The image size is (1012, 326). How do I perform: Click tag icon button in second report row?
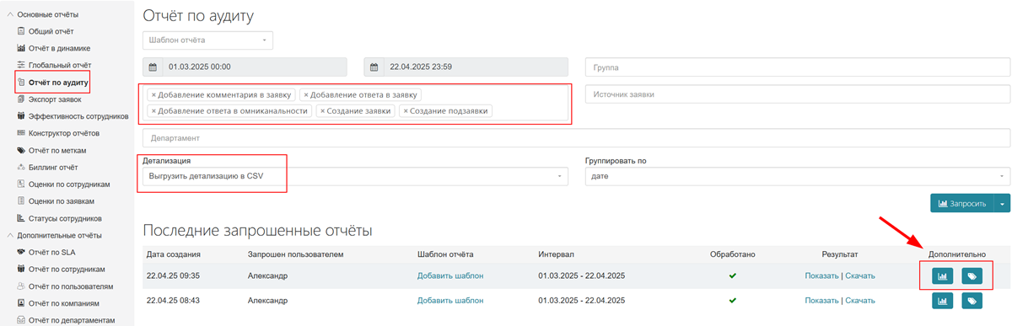(x=972, y=300)
